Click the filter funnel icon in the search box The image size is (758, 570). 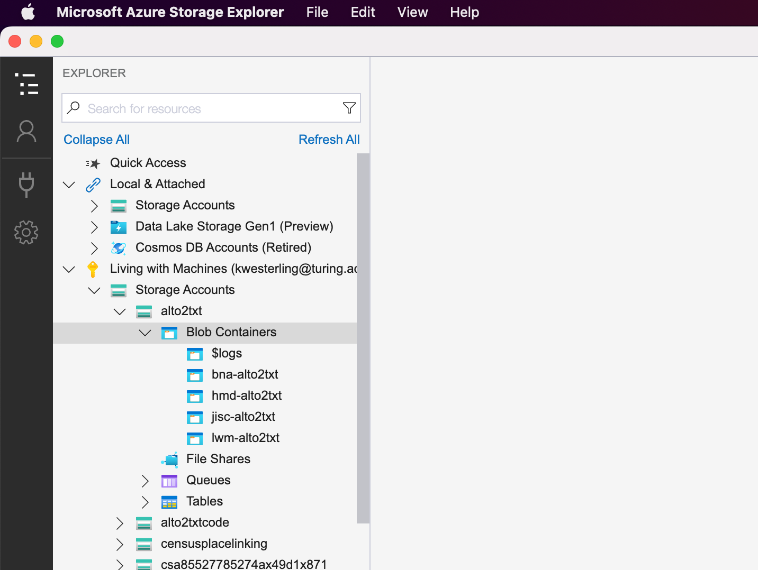tap(349, 108)
